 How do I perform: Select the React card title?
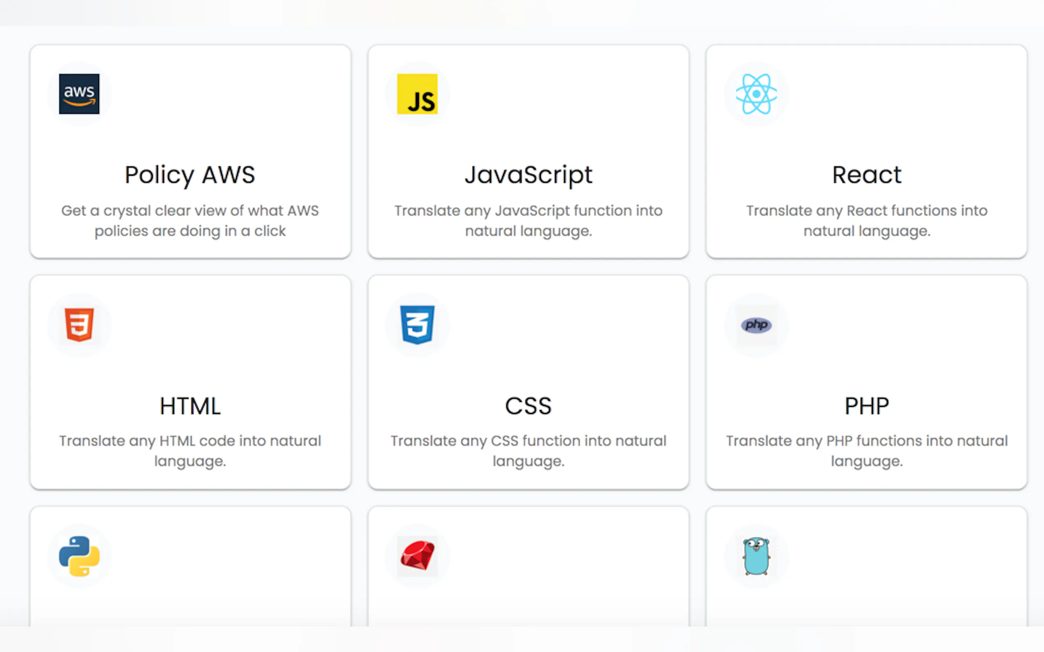click(866, 175)
